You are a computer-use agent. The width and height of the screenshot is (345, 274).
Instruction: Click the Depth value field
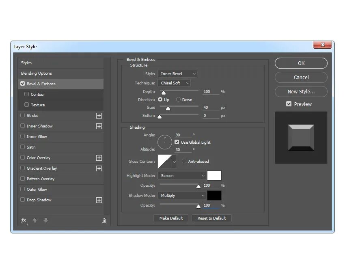(x=211, y=92)
